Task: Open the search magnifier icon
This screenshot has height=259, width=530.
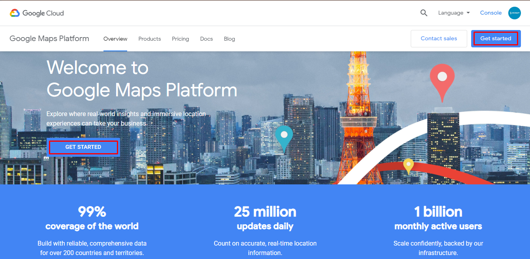Action: [x=424, y=13]
